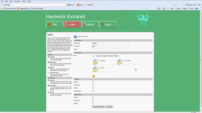
Task: Log out using the Logout button
Action: (108, 24)
